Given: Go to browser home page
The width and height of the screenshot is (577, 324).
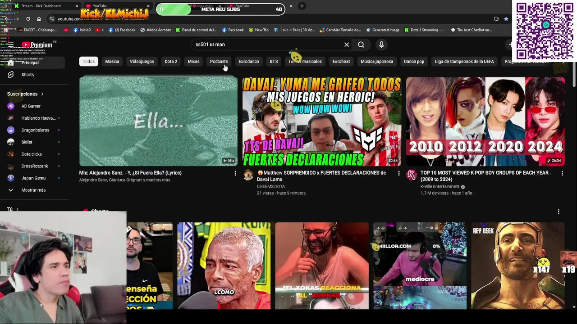Looking at the screenshot, I should pos(39,19).
